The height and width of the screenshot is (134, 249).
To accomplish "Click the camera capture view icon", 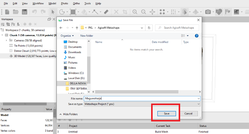I will click(x=208, y=12).
